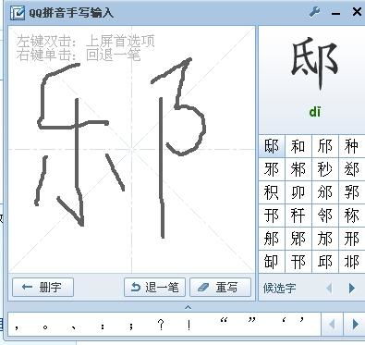Viewport: 365px width, 345px height.
Task: Choose candidate character 邱
Action: pyautogui.click(x=325, y=262)
